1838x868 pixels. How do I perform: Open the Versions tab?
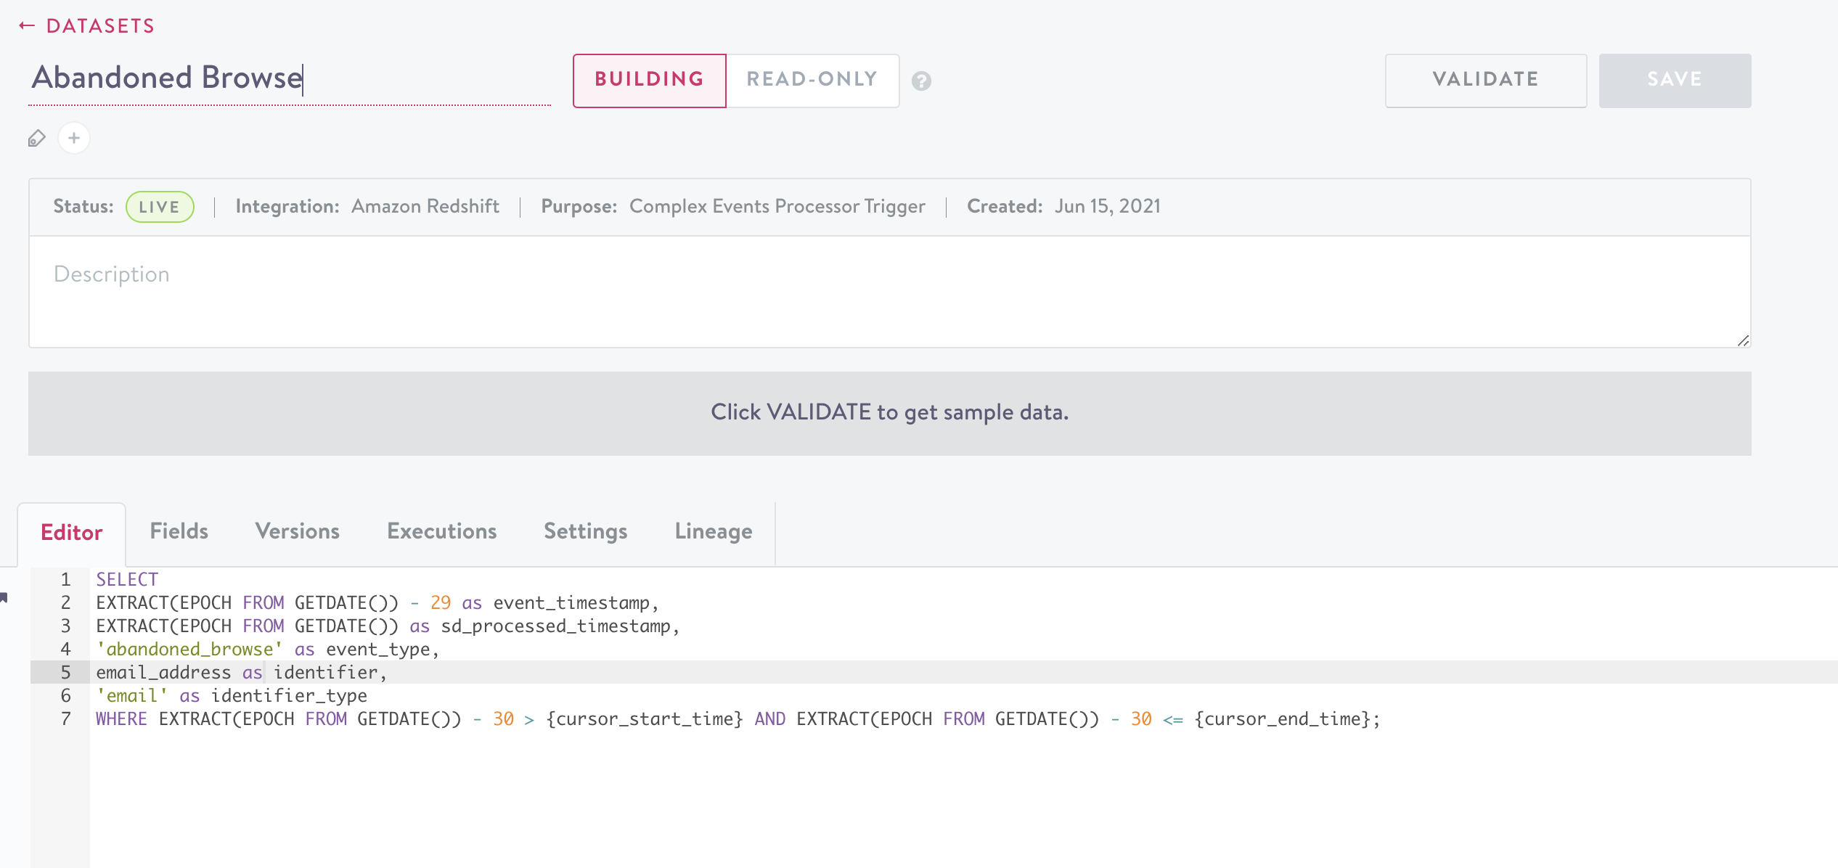tap(298, 531)
